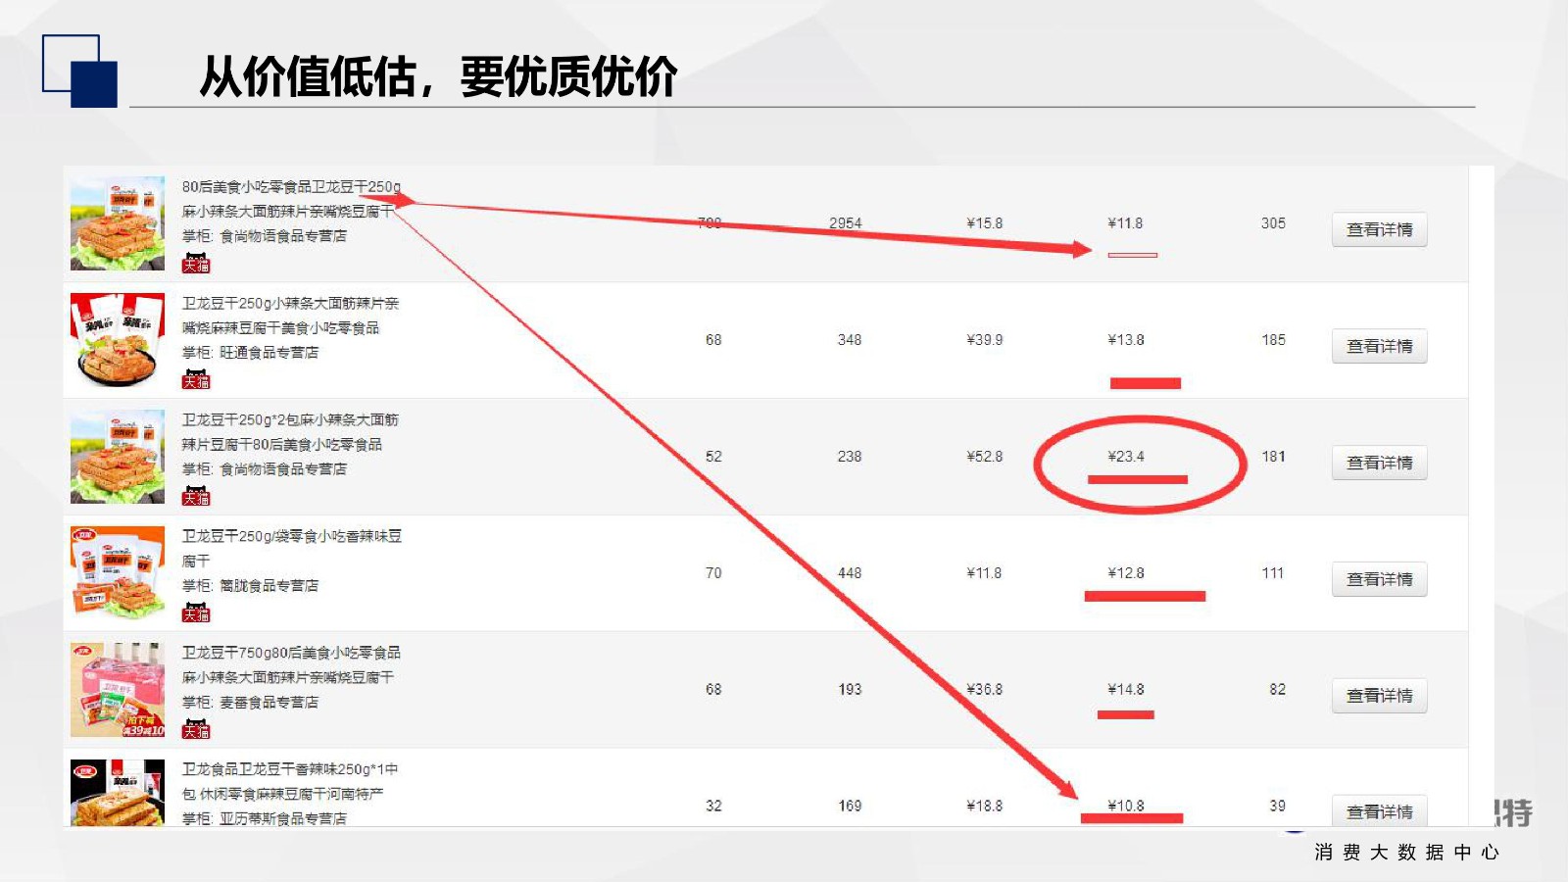
Task: Click 查看详情 button in the ¥13.8 row
Action: [1379, 346]
